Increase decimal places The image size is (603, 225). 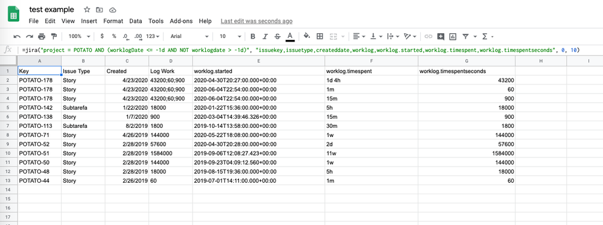138,36
